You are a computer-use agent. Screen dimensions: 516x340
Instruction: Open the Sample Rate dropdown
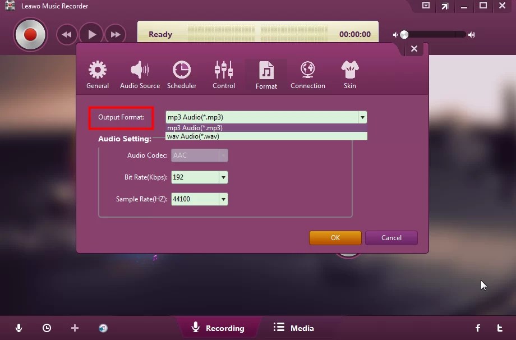(223, 199)
